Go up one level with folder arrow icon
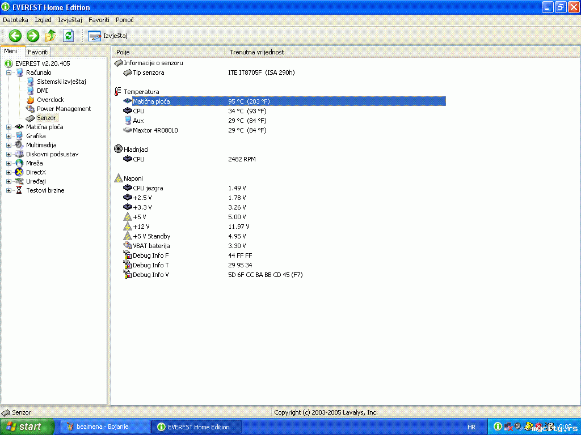 pyautogui.click(x=50, y=36)
